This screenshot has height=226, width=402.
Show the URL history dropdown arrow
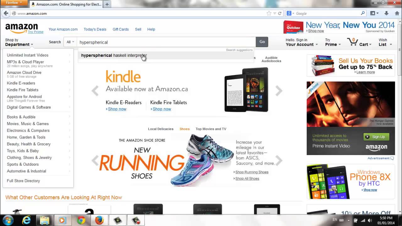[x=274, y=13]
